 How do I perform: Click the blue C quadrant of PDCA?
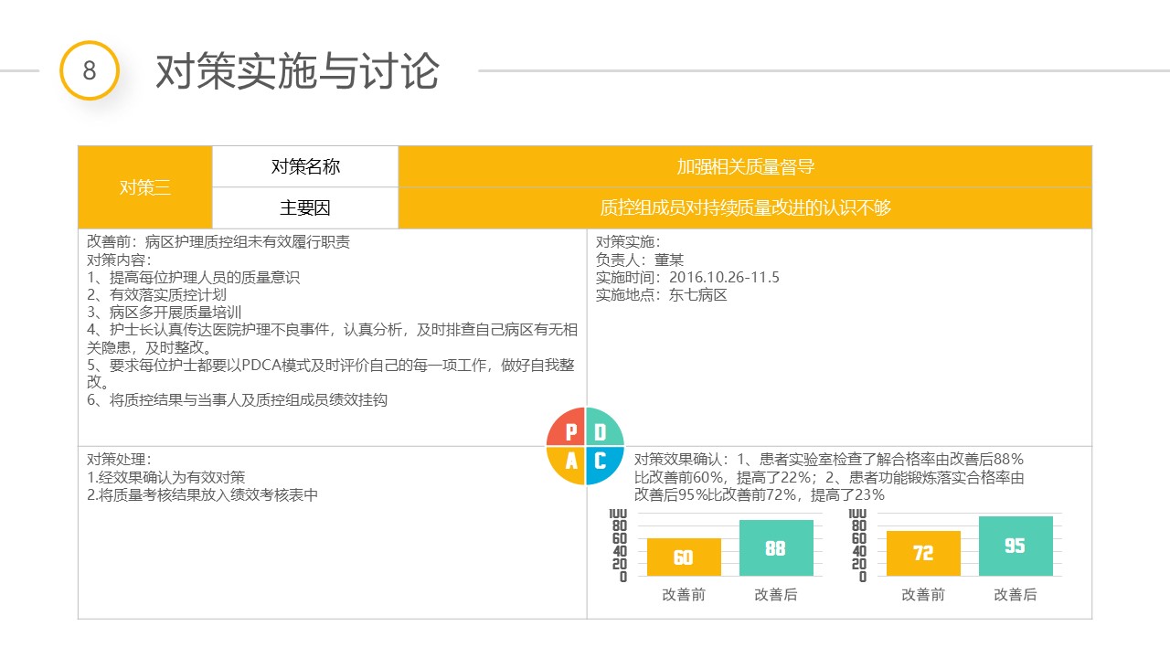click(x=604, y=465)
